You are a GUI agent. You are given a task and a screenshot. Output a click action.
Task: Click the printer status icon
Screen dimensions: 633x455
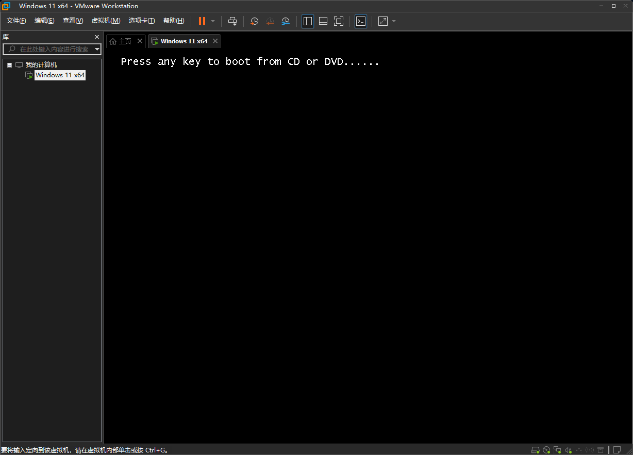[x=601, y=450]
